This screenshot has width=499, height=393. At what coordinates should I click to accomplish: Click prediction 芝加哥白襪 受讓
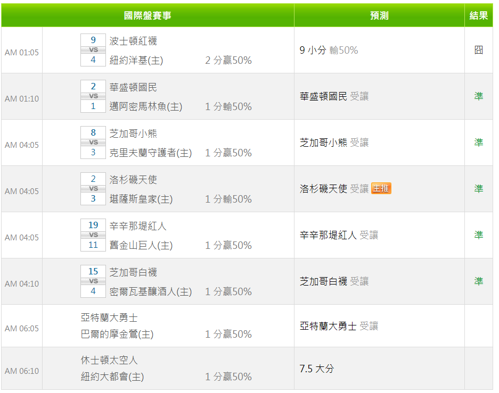point(334,281)
